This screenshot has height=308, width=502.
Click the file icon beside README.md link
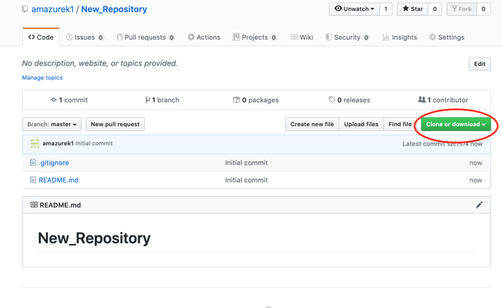(33, 180)
